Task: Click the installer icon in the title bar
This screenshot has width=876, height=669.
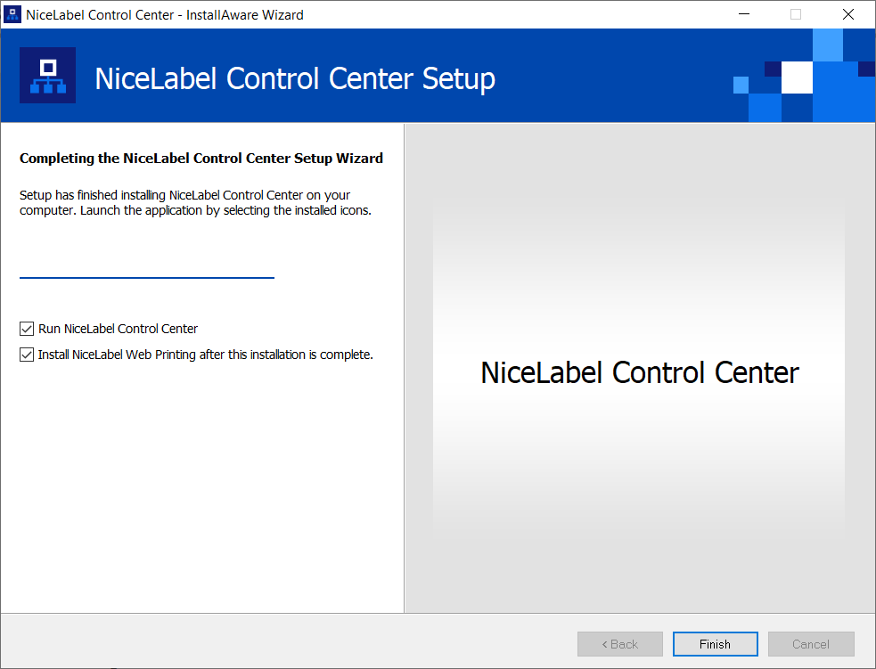Action: click(x=12, y=14)
